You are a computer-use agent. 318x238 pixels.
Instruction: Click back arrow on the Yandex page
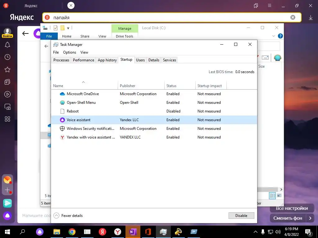pos(25,33)
